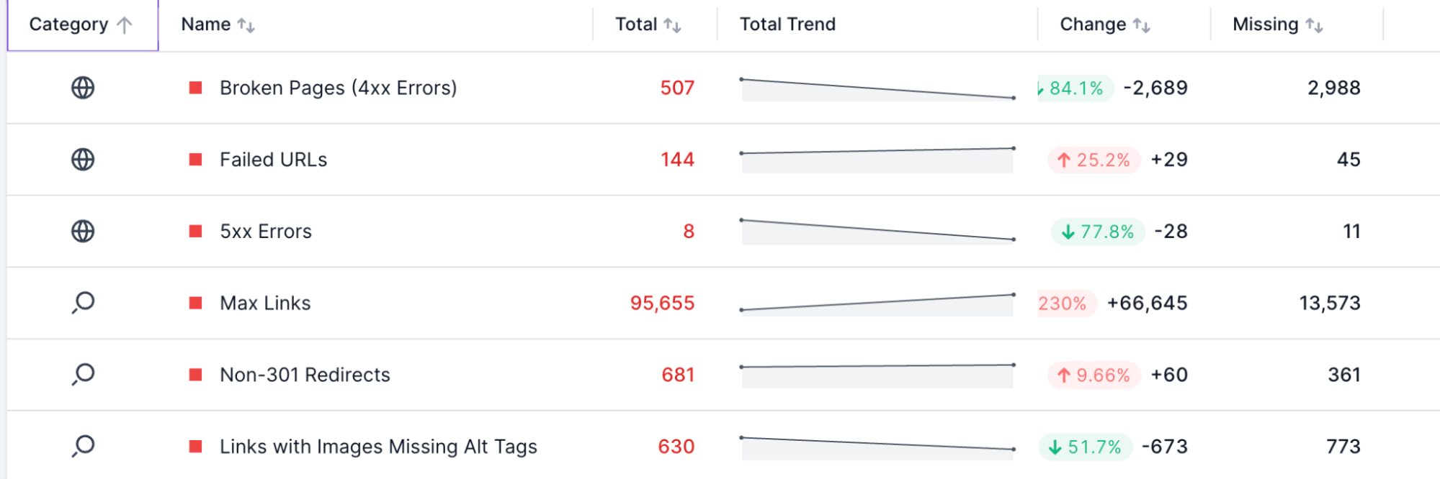Open Non-301 Redirects report
Screen dimensions: 1440x479
click(305, 375)
